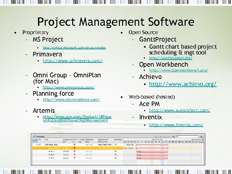Click the Open Workbench entry
The width and height of the screenshot is (232, 174).
tap(164, 64)
